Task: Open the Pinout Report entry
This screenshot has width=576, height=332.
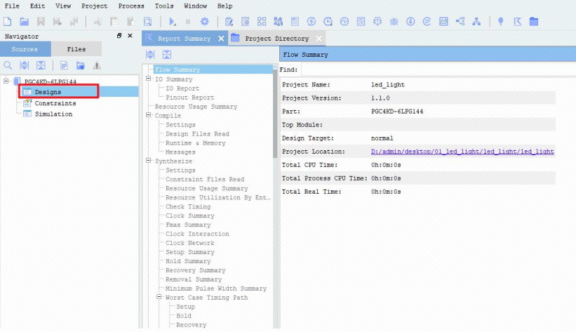Action: 189,98
